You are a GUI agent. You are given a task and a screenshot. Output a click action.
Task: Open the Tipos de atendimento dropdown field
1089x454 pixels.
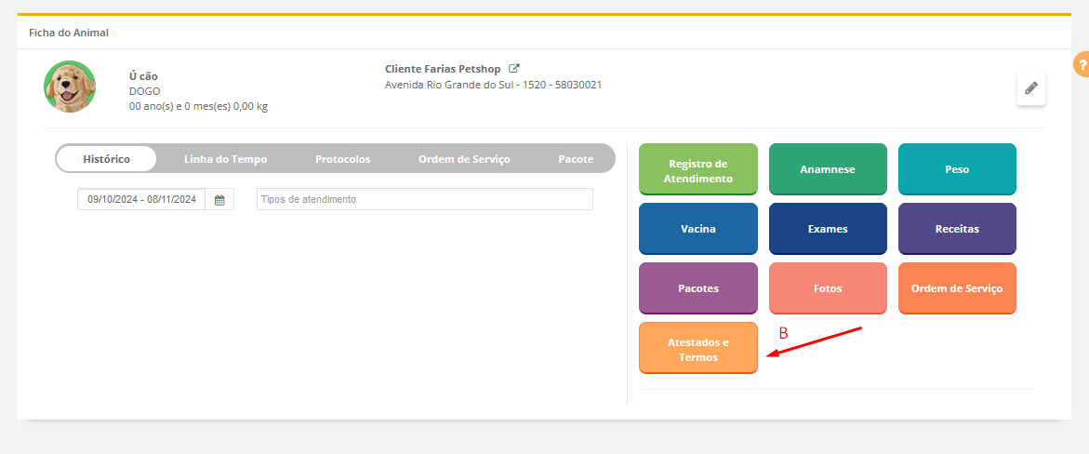coord(424,199)
